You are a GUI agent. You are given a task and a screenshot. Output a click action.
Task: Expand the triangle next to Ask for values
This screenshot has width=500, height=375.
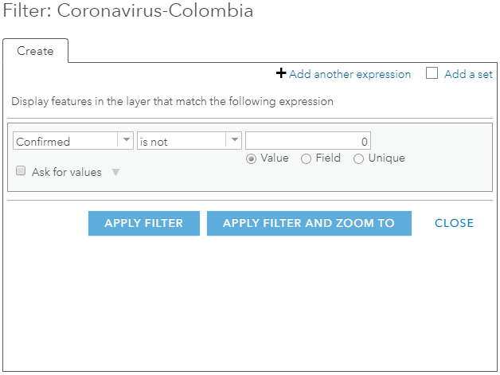click(x=115, y=172)
